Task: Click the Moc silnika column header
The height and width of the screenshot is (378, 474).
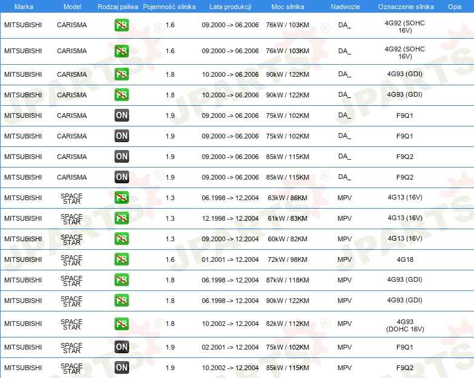Action: pos(288,7)
